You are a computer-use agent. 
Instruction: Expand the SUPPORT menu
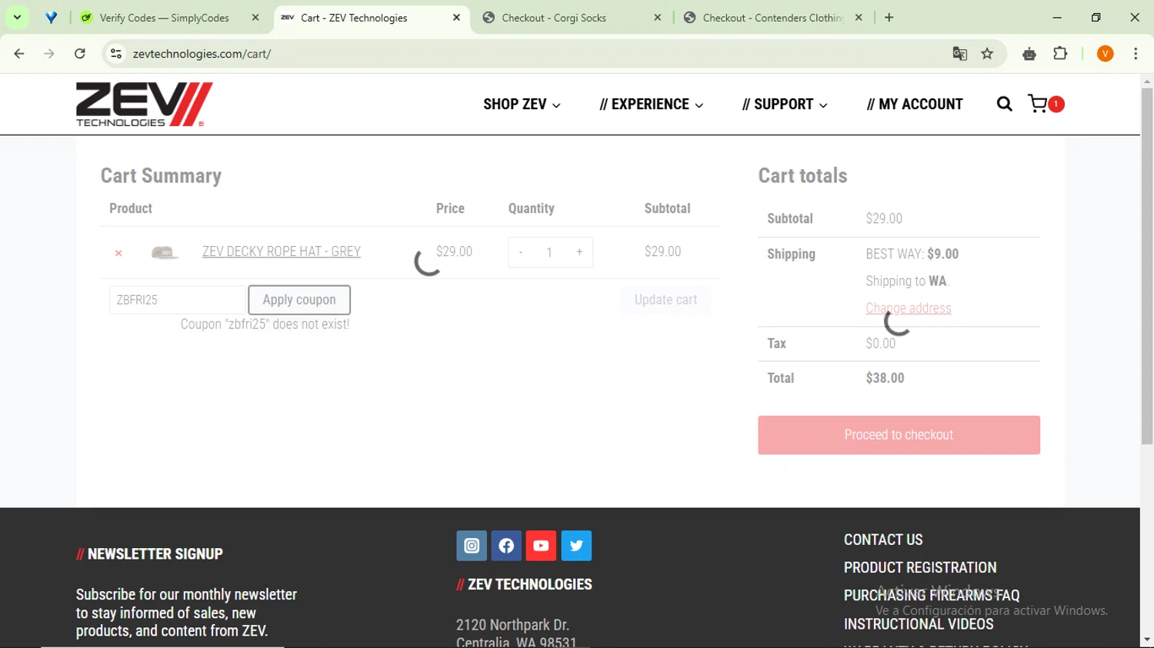pos(785,105)
